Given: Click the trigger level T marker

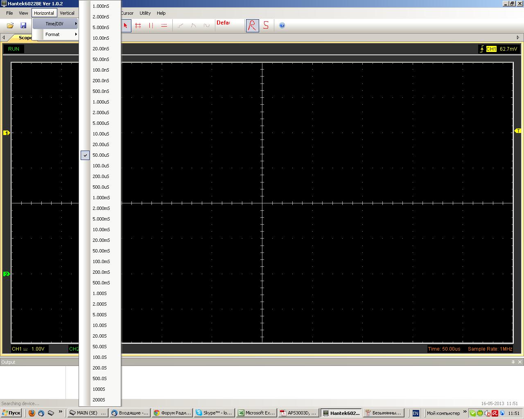Looking at the screenshot, I should [518, 131].
